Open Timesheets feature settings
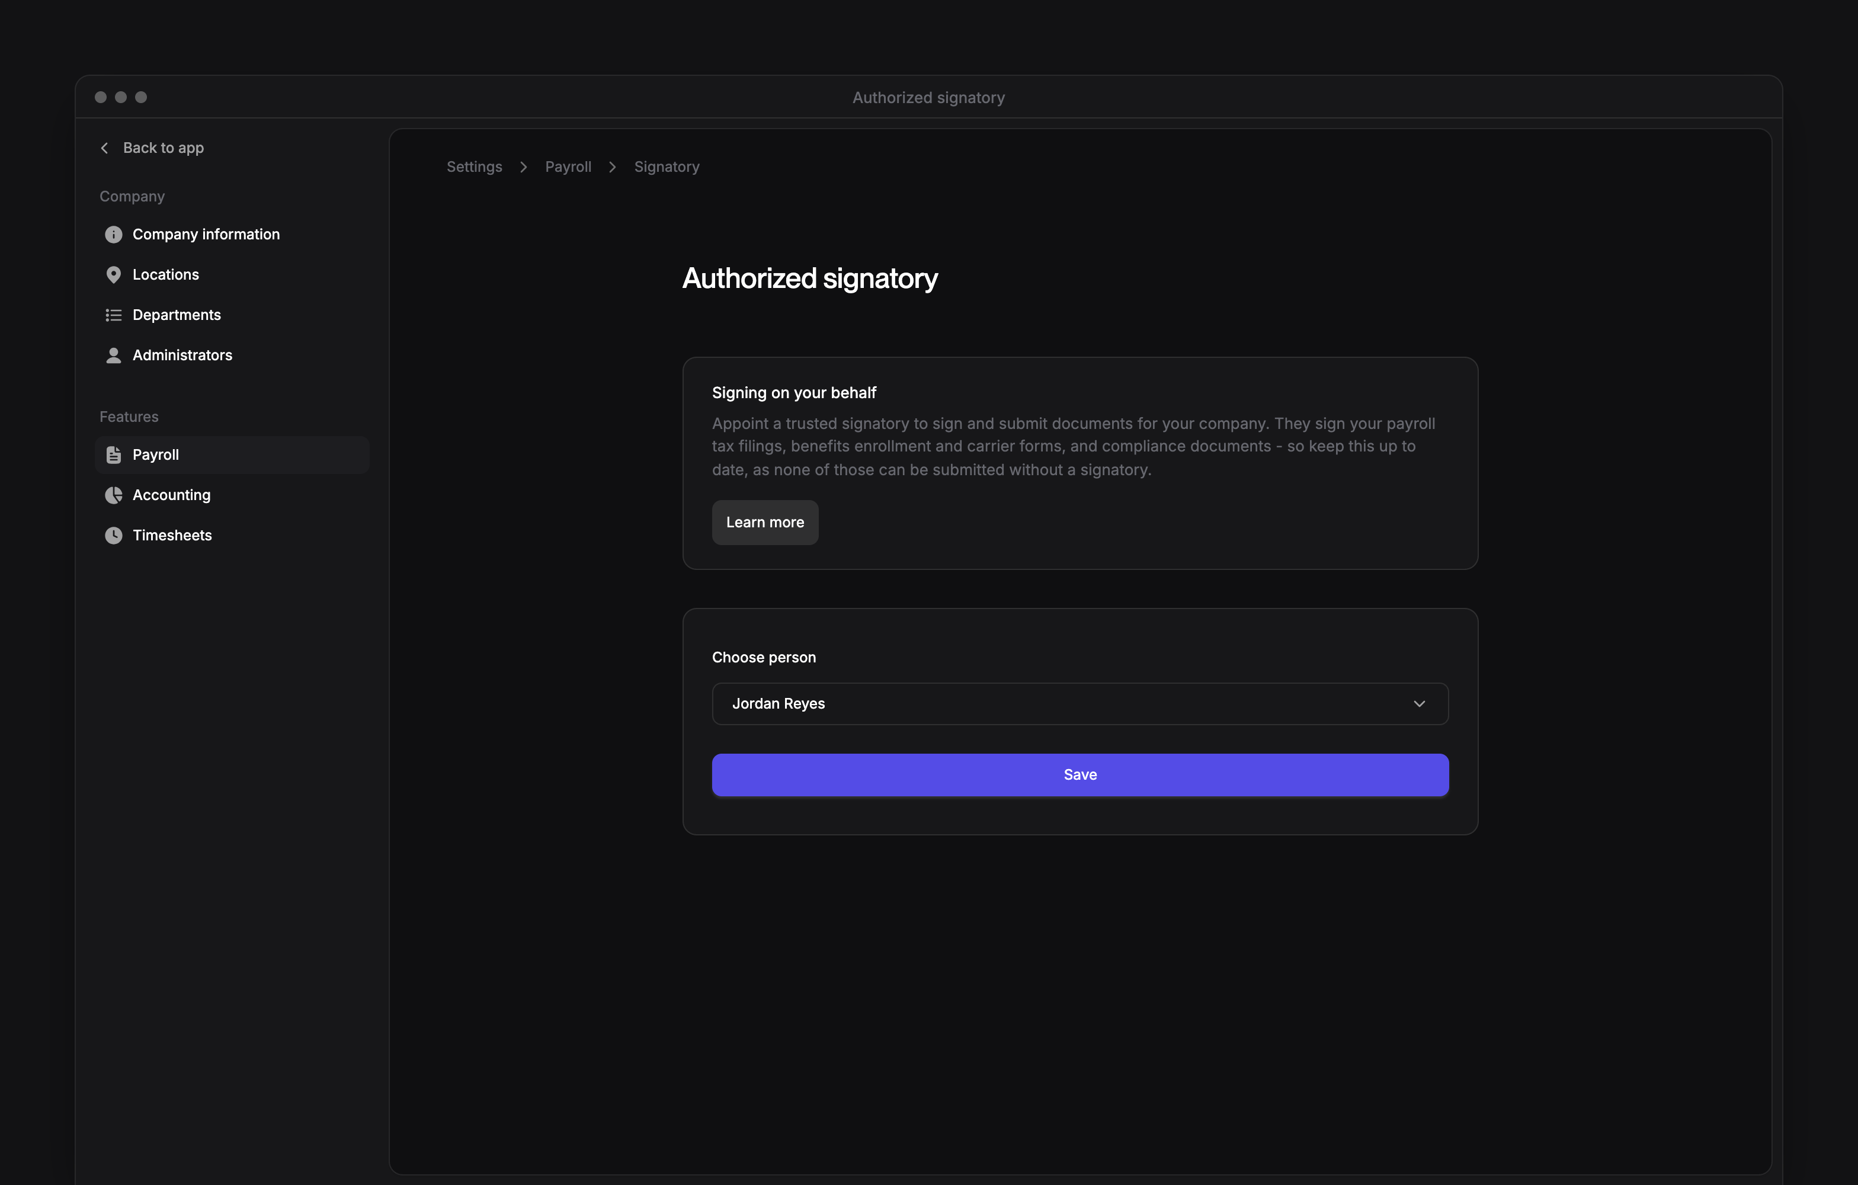 click(232, 536)
